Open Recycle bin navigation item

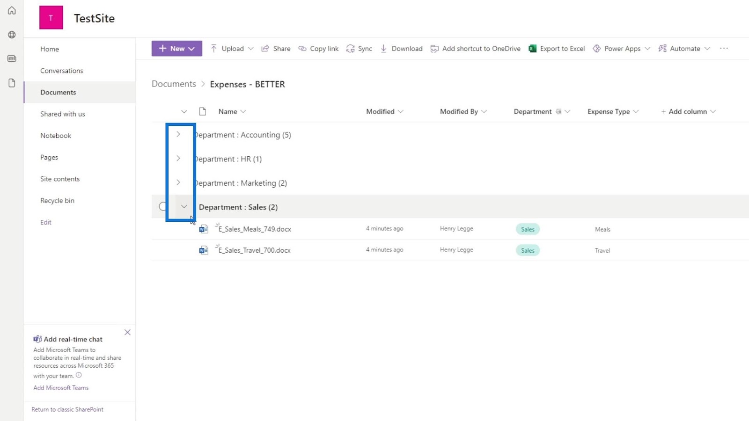[x=57, y=200]
